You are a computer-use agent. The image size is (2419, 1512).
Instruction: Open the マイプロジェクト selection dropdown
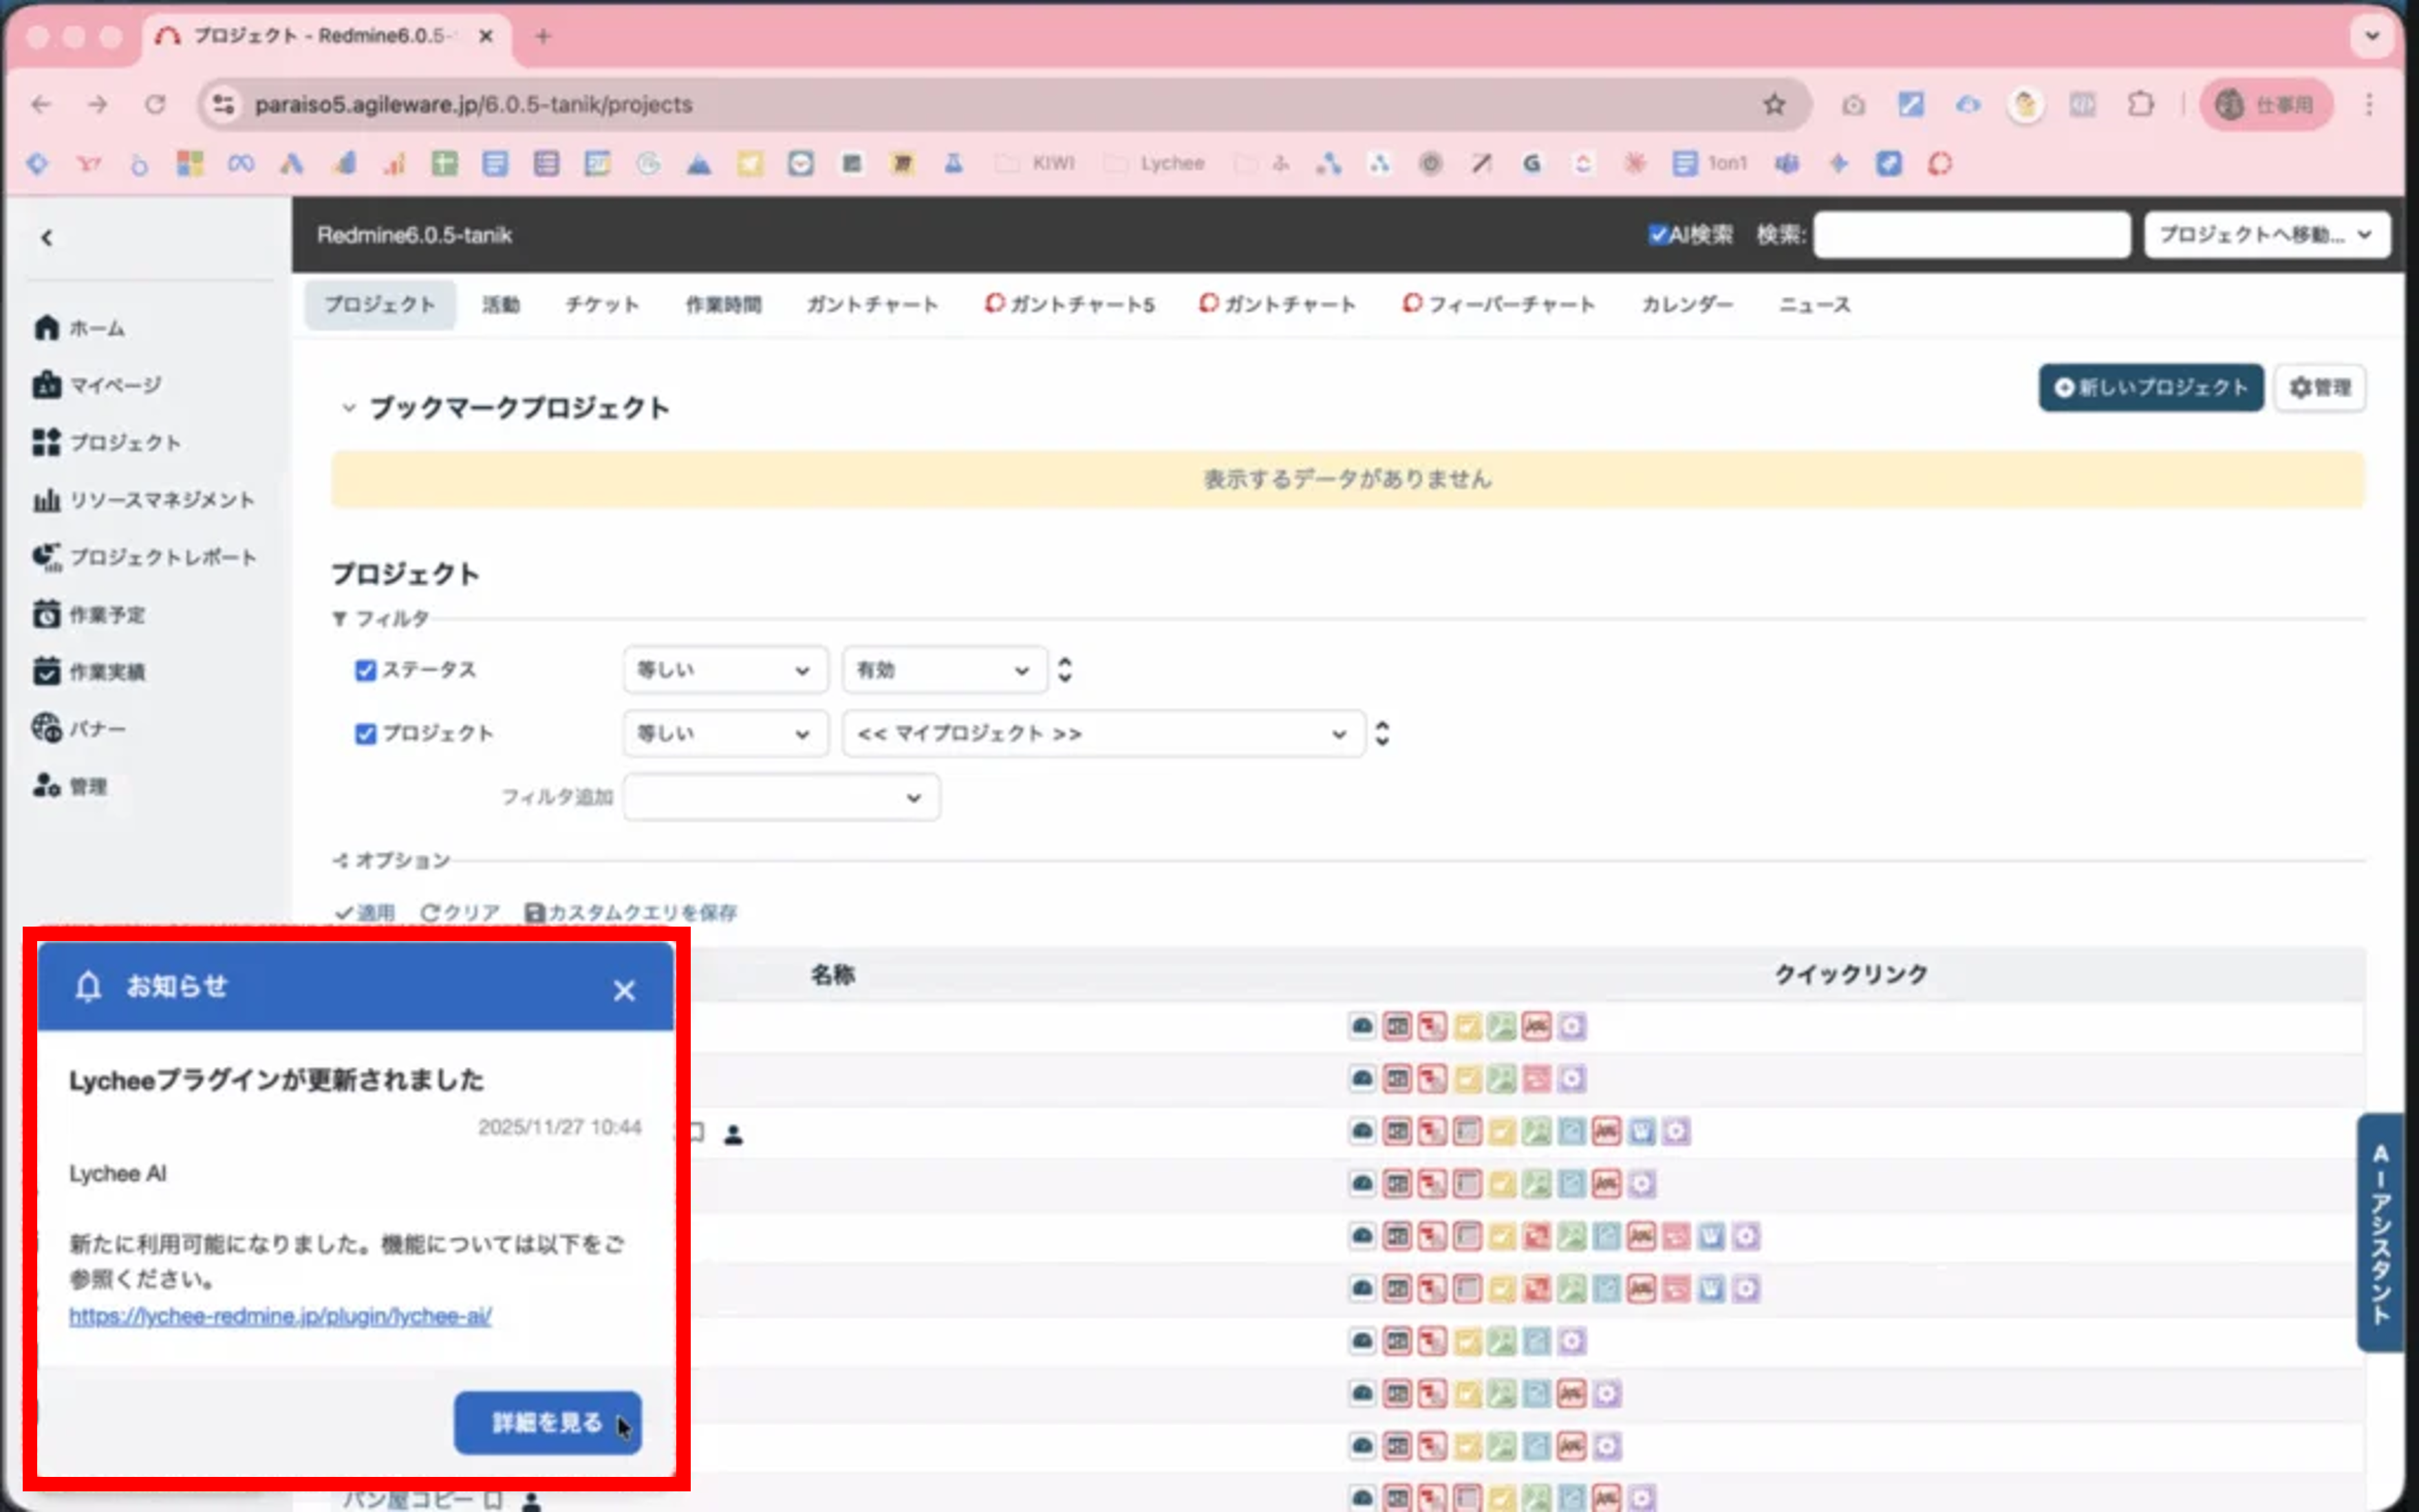coord(1102,733)
